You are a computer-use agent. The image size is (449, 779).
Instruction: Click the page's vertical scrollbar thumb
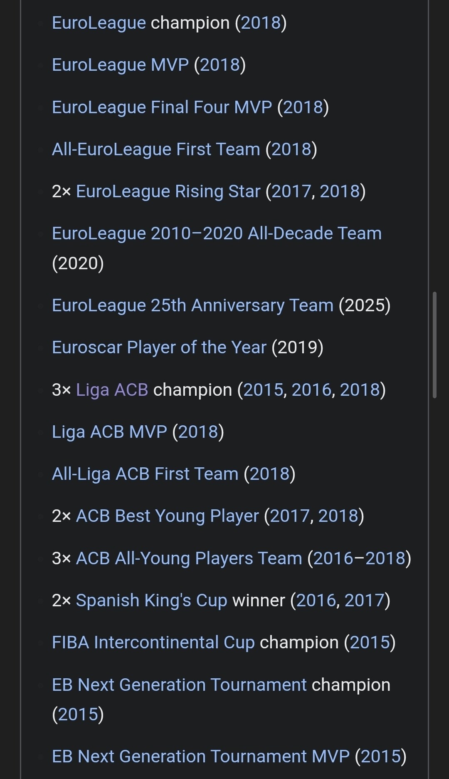[x=434, y=345]
